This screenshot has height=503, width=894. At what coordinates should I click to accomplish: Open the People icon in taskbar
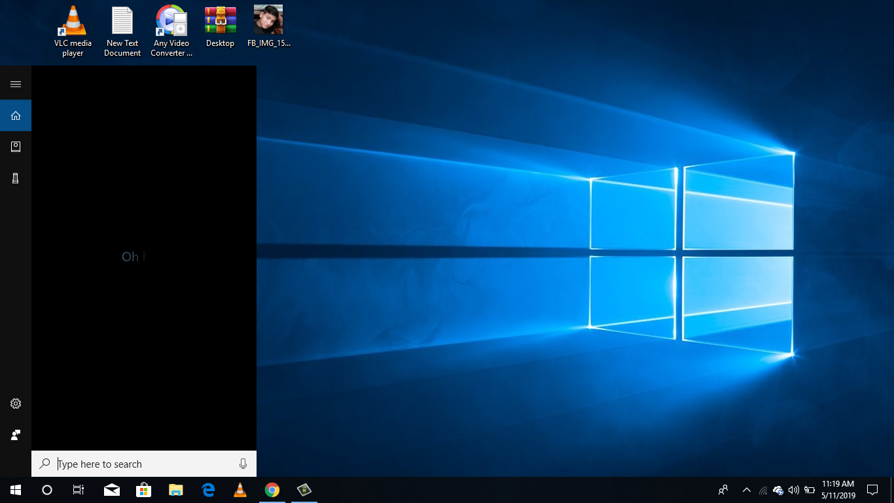723,490
